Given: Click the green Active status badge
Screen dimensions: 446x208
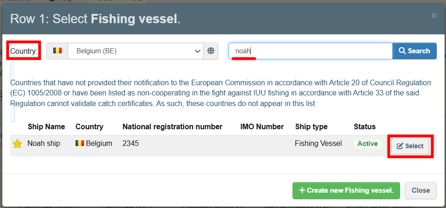Looking at the screenshot, I should click(368, 144).
